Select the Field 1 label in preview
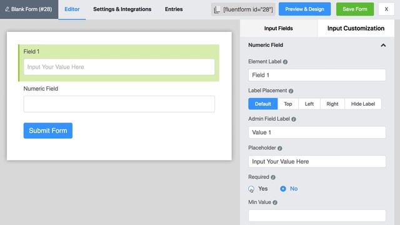The width and height of the screenshot is (400, 225). [31, 51]
